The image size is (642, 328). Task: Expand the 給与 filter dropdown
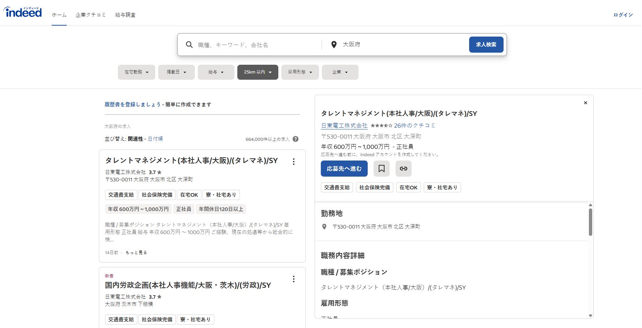pos(216,72)
